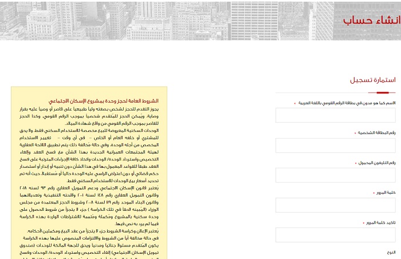Click the 'رقم التليفون المحمول' label

coord(376,163)
